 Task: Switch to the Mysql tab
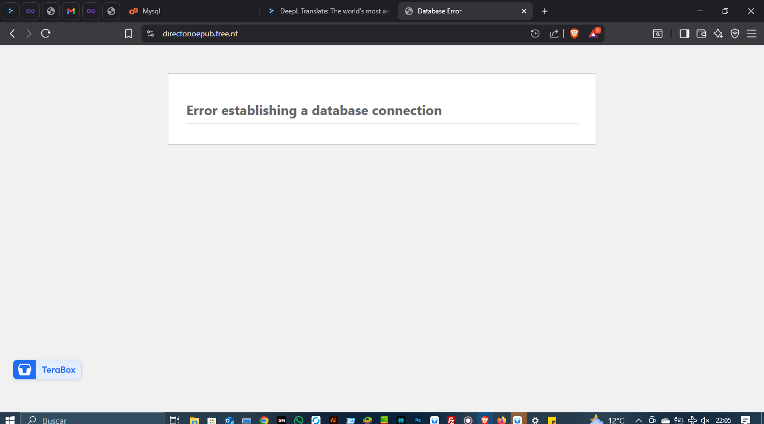pyautogui.click(x=190, y=11)
